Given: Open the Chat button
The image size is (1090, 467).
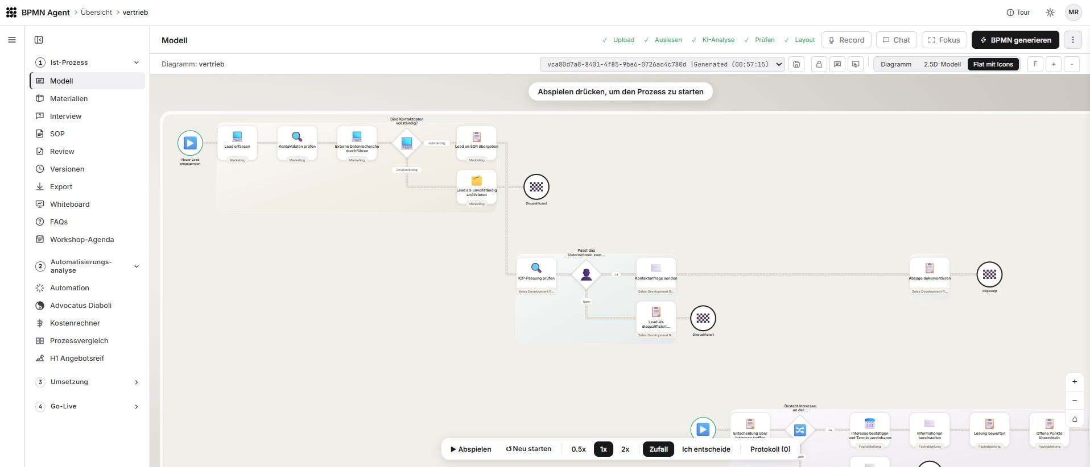Looking at the screenshot, I should click(897, 40).
